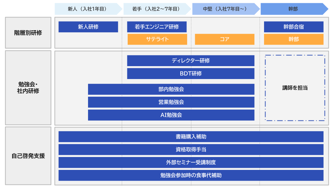Image resolution: width=334 pixels, height=188 pixels.
Task: Click the 営業勉強会 bar
Action: point(171,102)
